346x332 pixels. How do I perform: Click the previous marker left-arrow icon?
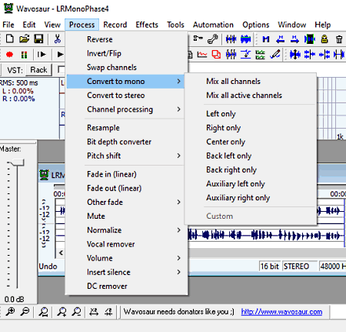281,39
